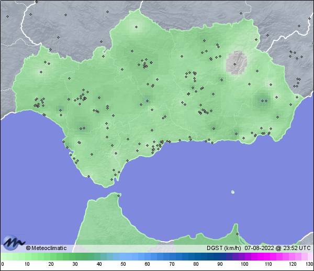Click the Meteoclimatic wave logo icon
This screenshot has width=314, height=271.
pos(12,243)
